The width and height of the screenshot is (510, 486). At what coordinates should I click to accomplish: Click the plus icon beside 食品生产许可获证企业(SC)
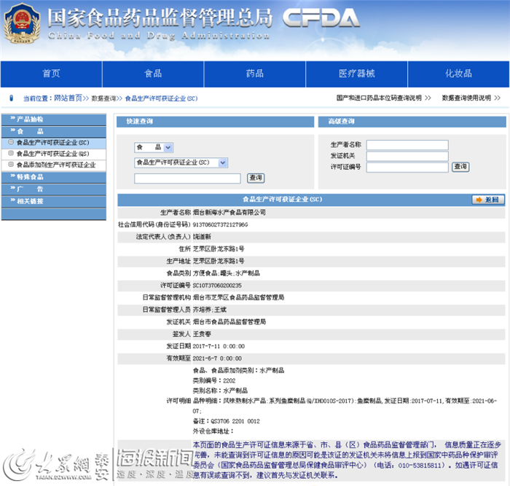pyautogui.click(x=10, y=143)
